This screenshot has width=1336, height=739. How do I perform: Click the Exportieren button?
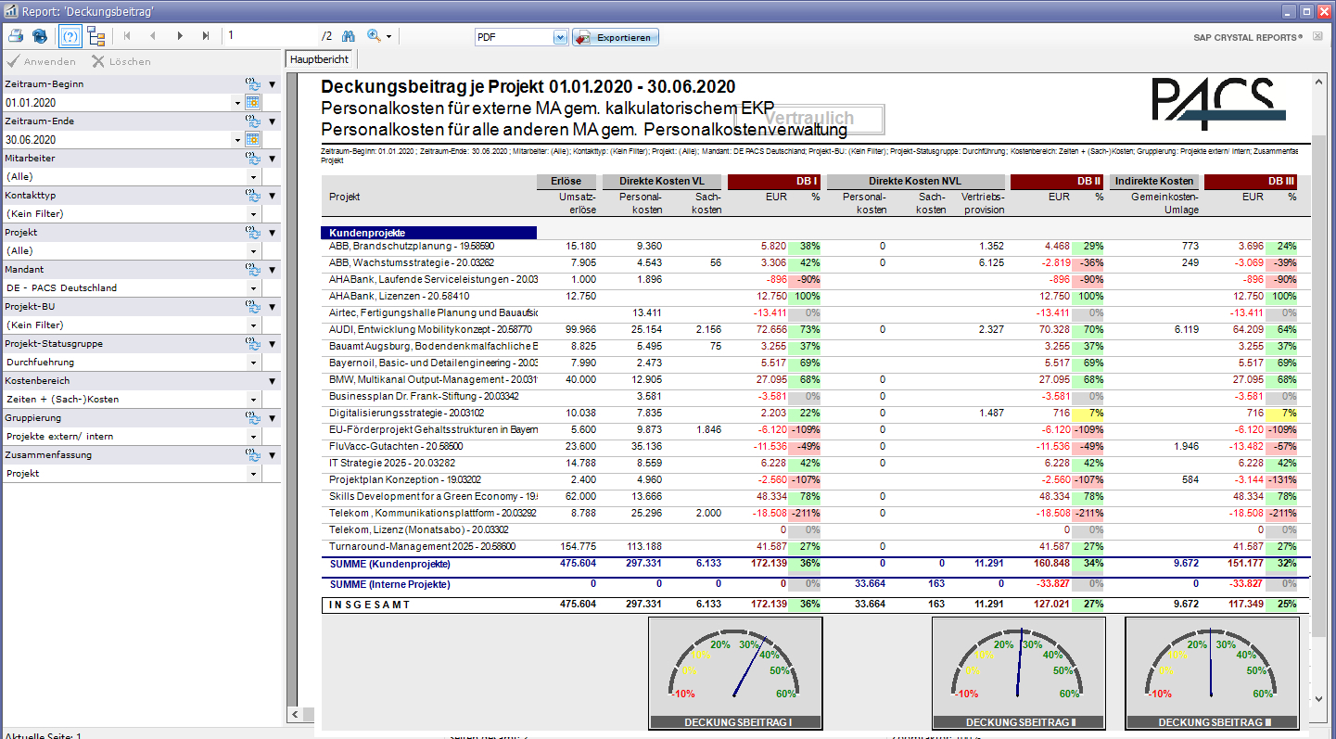tap(616, 37)
